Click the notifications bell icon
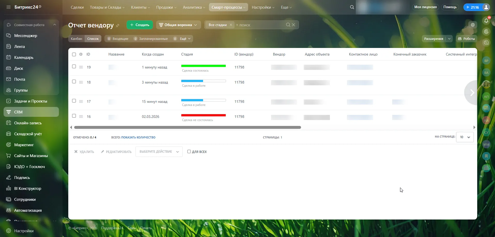The width and height of the screenshot is (495, 237). click(486, 21)
